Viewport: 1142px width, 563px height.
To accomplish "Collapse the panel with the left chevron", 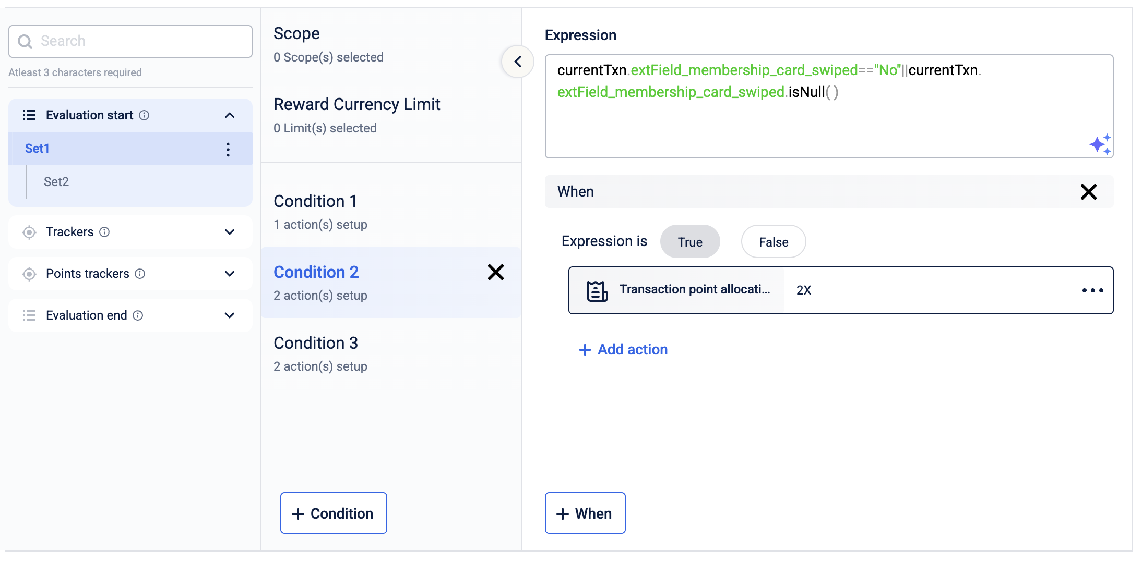I will pos(518,62).
